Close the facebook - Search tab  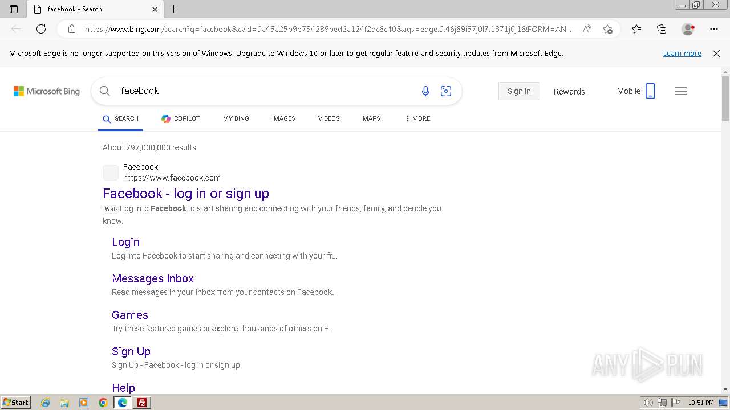pos(155,9)
